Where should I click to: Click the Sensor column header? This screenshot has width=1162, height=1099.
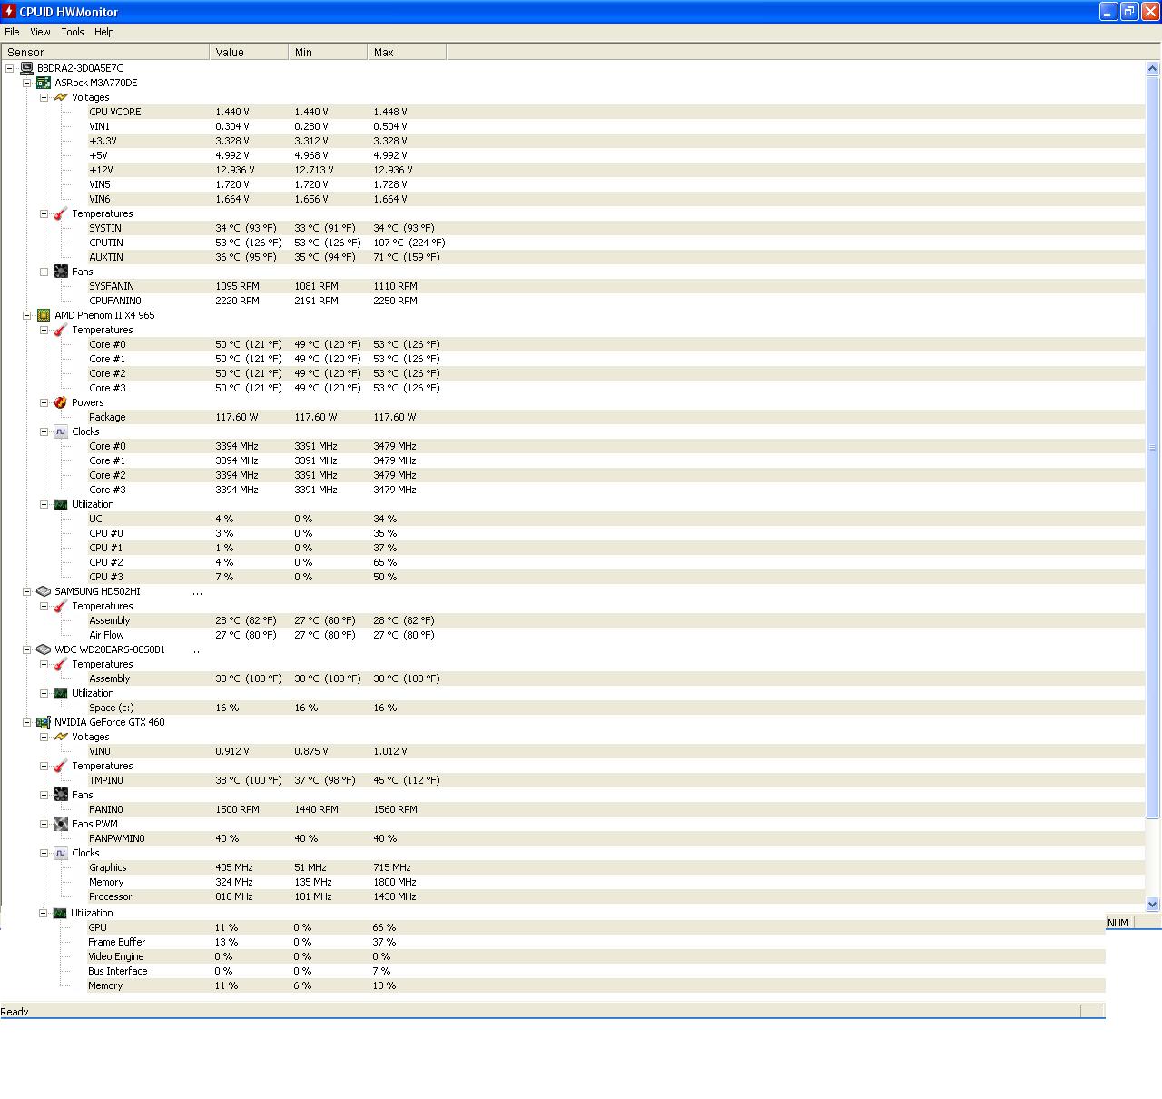click(x=105, y=53)
